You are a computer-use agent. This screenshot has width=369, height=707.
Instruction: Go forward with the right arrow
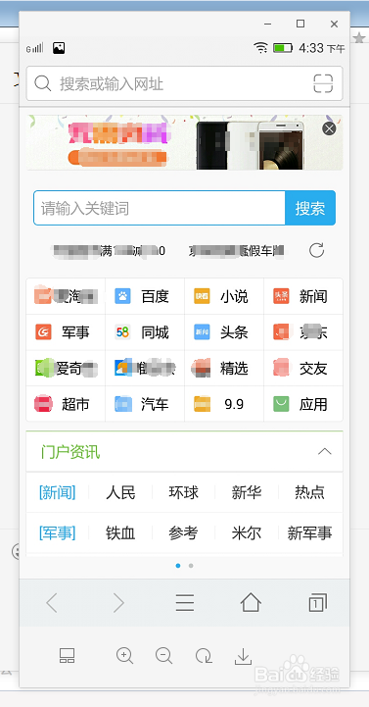118,603
